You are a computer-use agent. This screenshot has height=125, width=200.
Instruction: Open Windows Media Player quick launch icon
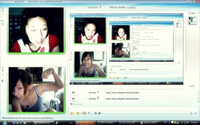click(x=25, y=123)
